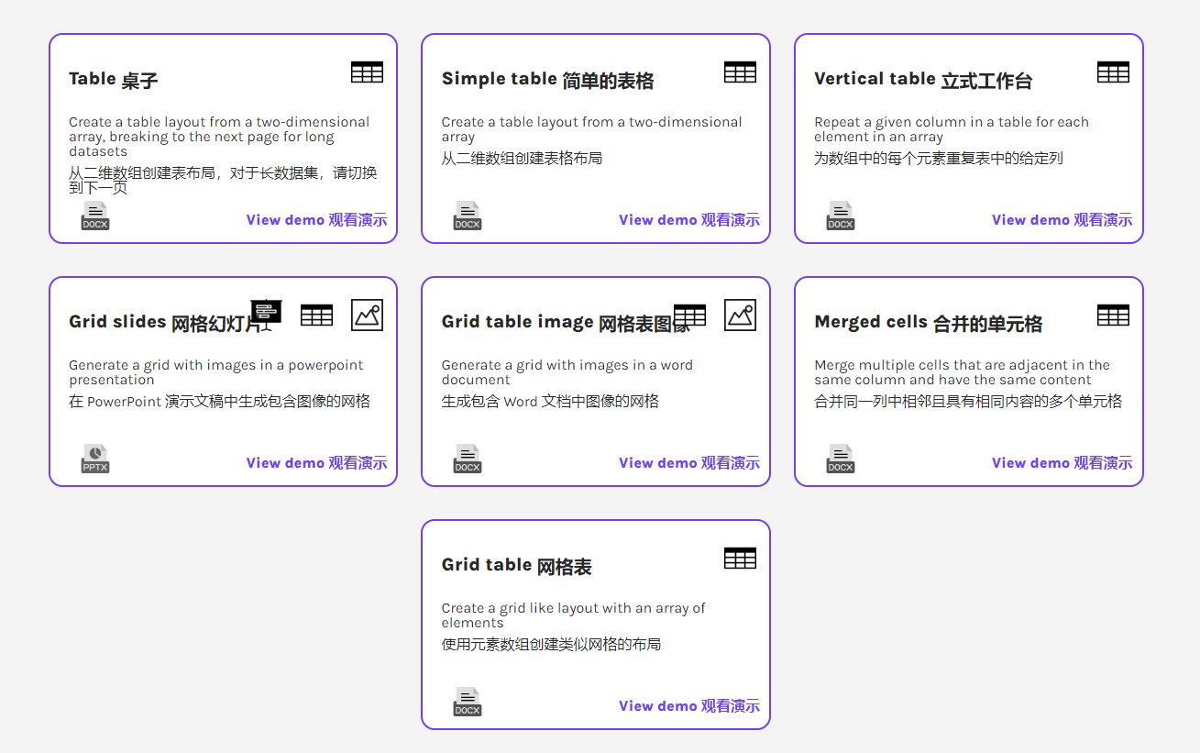Click the image icon on Grid table image card

click(740, 315)
